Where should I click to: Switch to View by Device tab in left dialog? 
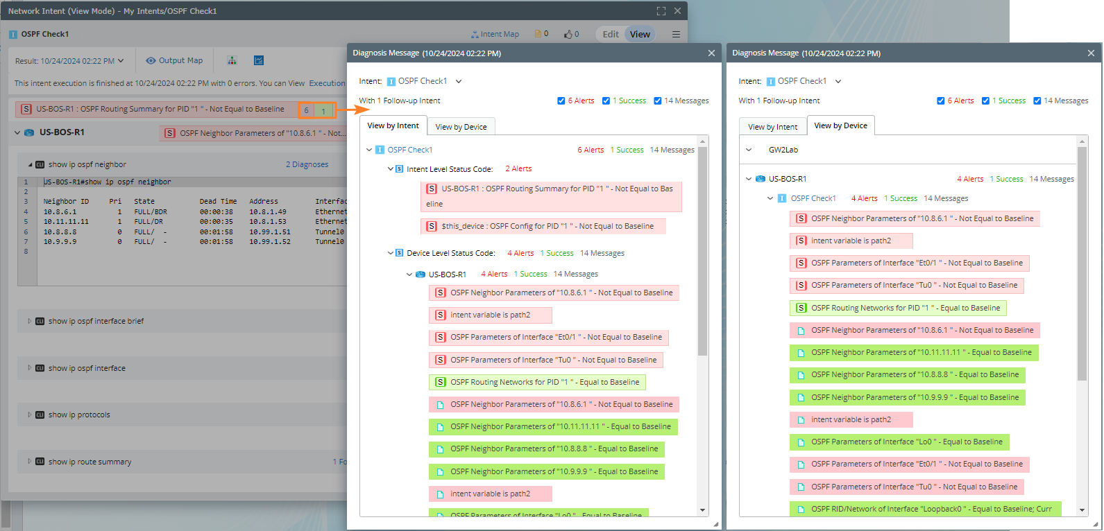tap(461, 127)
